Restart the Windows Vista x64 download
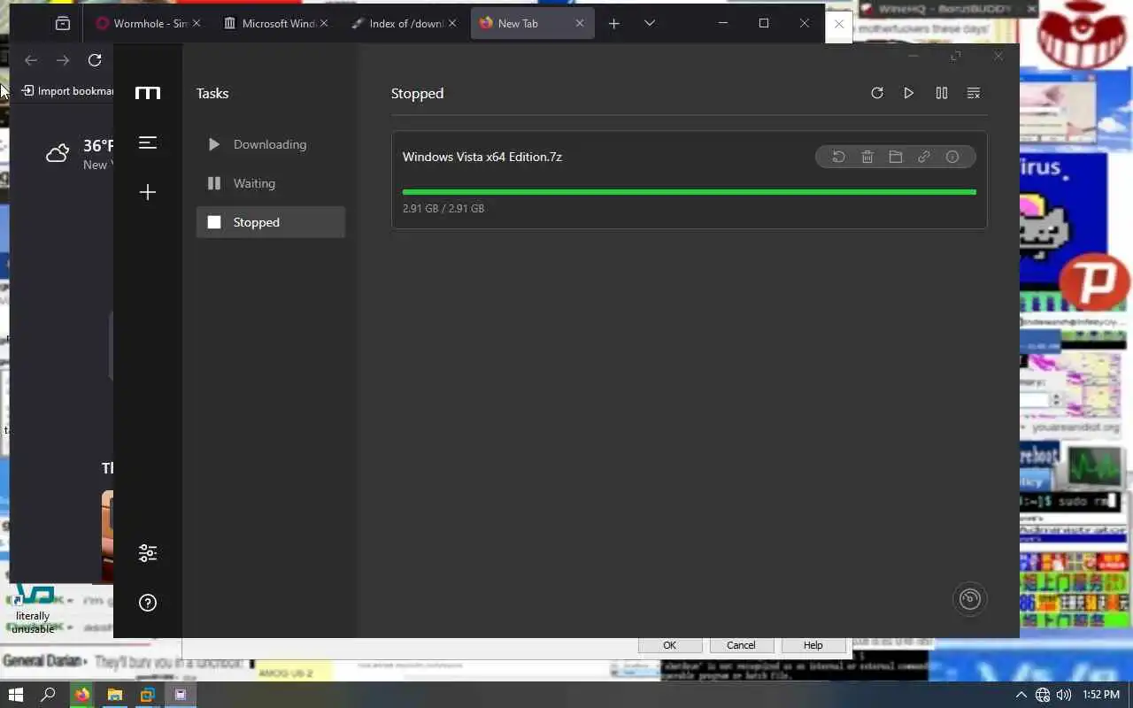The width and height of the screenshot is (1133, 708). pos(838,157)
